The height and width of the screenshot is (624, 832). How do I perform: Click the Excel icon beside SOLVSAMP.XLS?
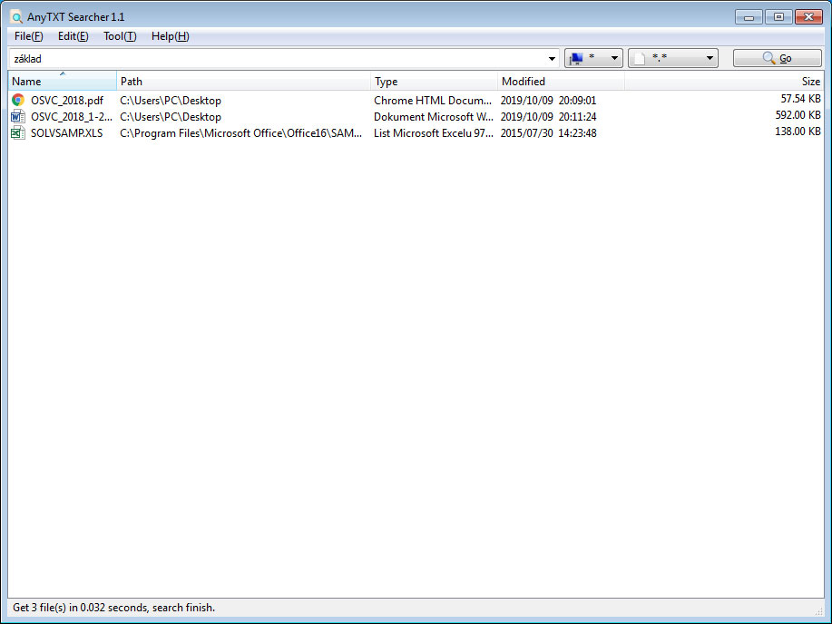pos(18,133)
